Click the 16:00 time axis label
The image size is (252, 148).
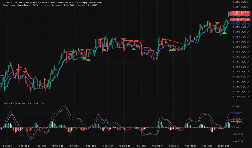125,146
